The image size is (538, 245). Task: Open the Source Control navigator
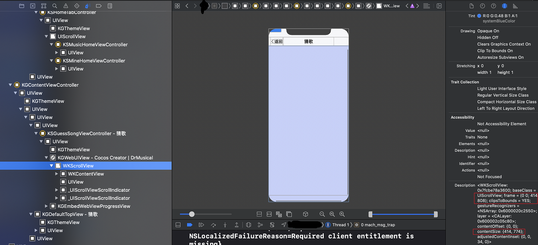pyautogui.click(x=33, y=6)
